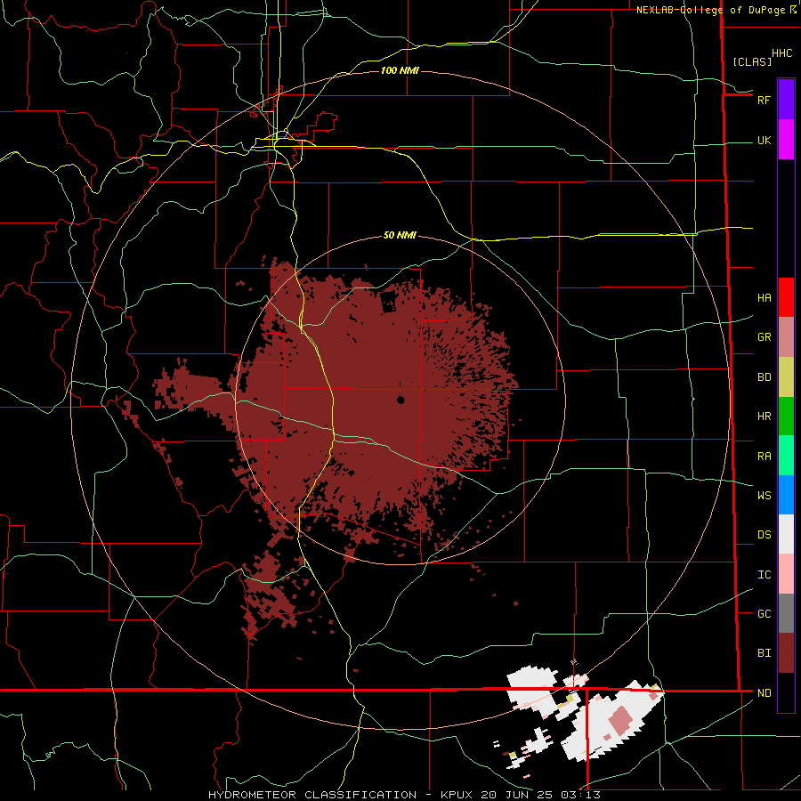Click the IC legend label
Image resolution: width=801 pixels, height=801 pixels.
(x=765, y=575)
